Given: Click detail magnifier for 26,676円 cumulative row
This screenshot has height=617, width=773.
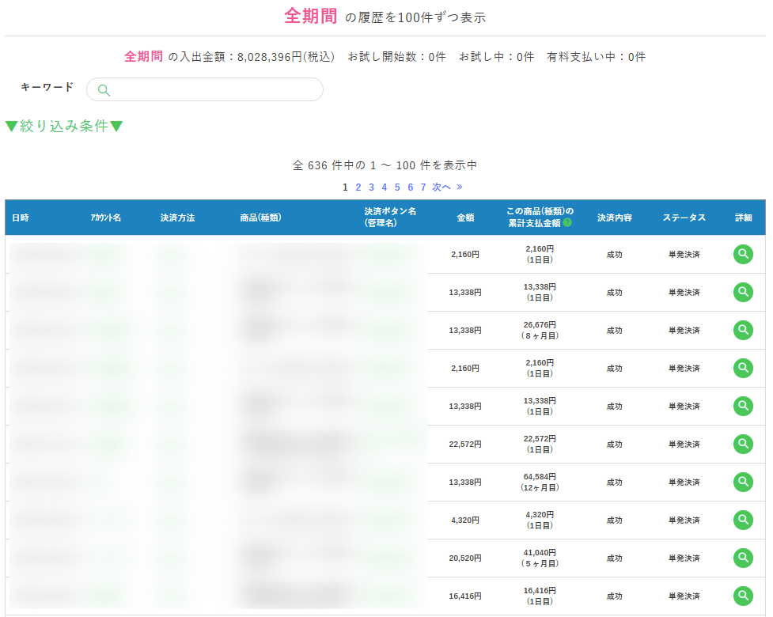Looking at the screenshot, I should point(742,330).
